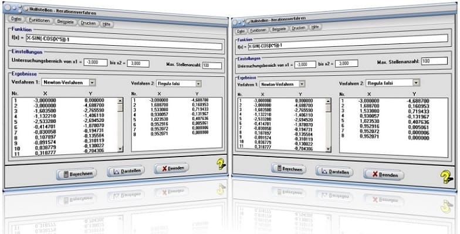Click the yellow question mark help icon in left window
The image size is (460, 234).
pyautogui.click(x=221, y=164)
